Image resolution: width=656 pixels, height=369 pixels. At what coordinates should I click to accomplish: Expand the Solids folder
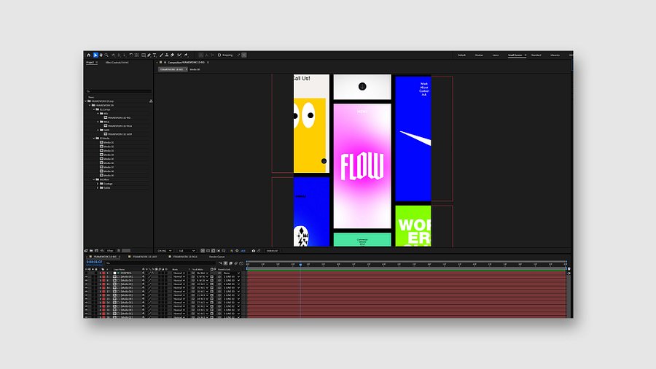[98, 188]
